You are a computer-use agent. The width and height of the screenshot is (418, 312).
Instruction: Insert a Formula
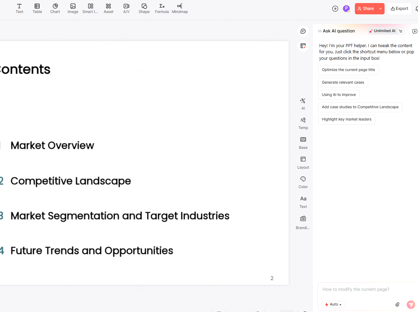[162, 8]
